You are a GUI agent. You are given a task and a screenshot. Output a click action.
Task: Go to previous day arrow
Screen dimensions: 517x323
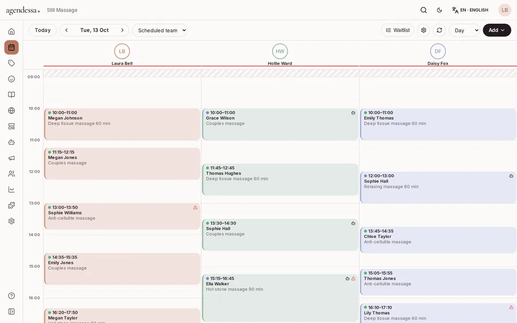click(x=66, y=30)
